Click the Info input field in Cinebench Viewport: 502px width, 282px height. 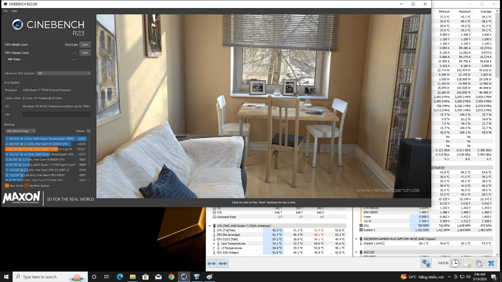(x=56, y=114)
